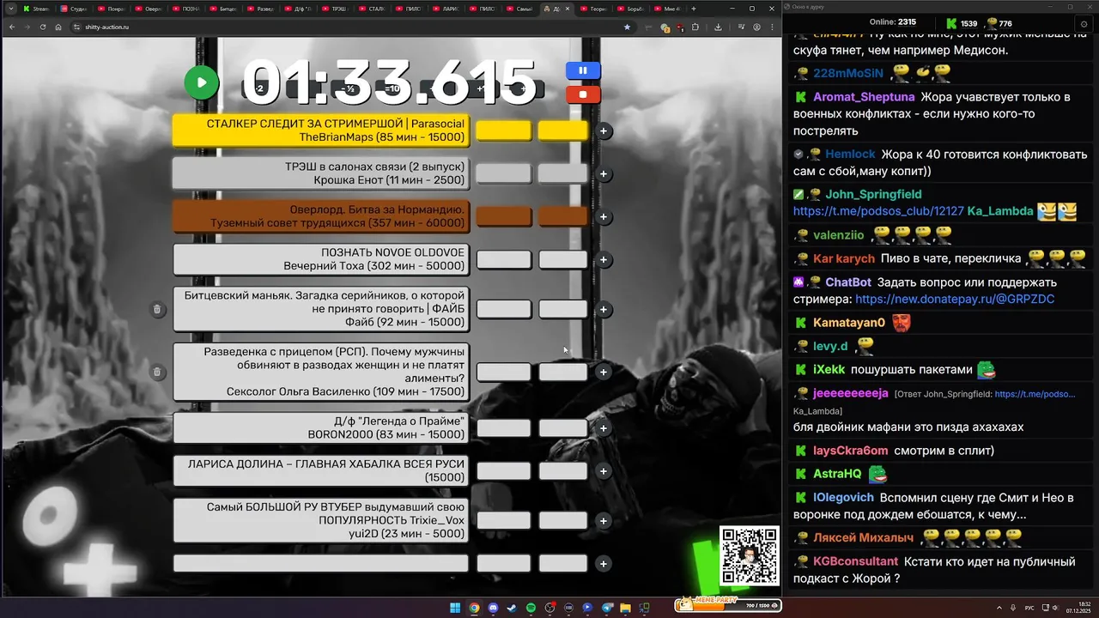Screen dimensions: 1099x618
Task: Open Google Chrome from the taskbar
Action: coord(474,608)
